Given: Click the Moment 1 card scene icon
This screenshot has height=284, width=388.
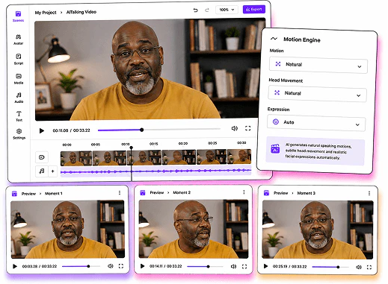Looking at the screenshot, I should (14, 194).
